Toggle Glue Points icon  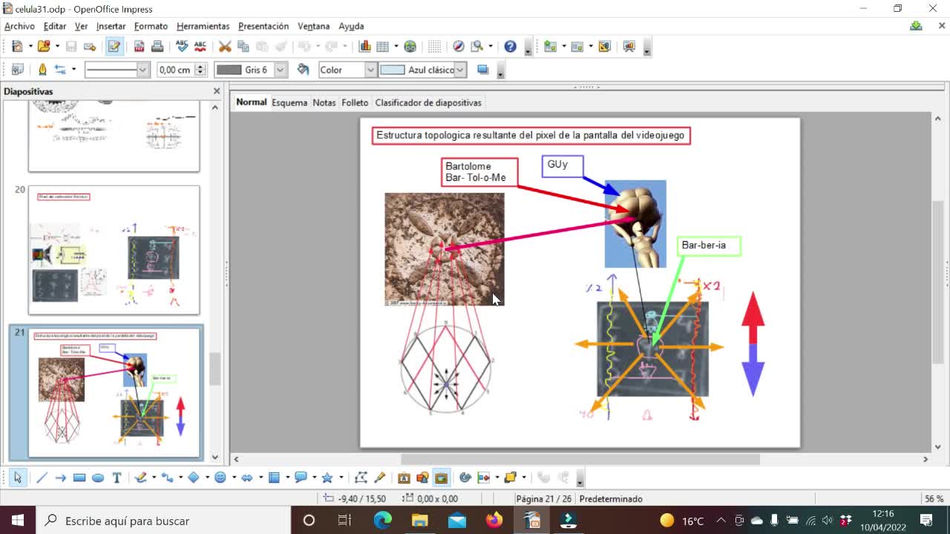(x=380, y=478)
